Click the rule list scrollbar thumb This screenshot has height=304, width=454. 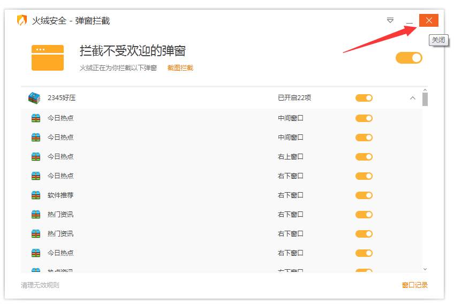tap(425, 100)
